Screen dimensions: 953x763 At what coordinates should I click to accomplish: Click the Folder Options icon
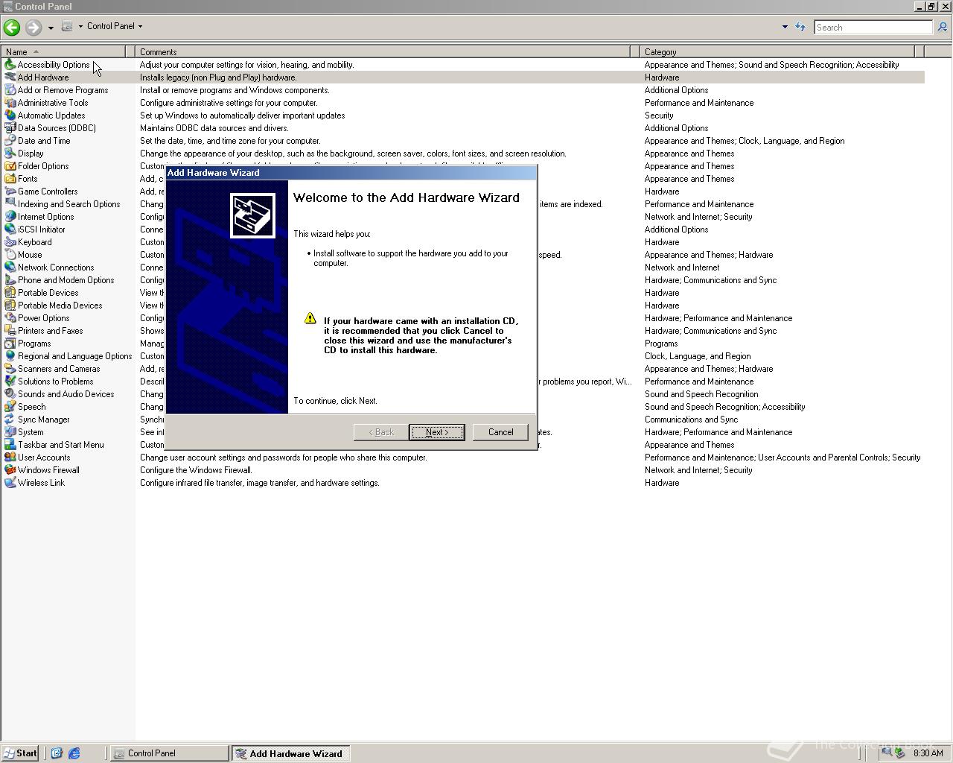tap(10, 166)
